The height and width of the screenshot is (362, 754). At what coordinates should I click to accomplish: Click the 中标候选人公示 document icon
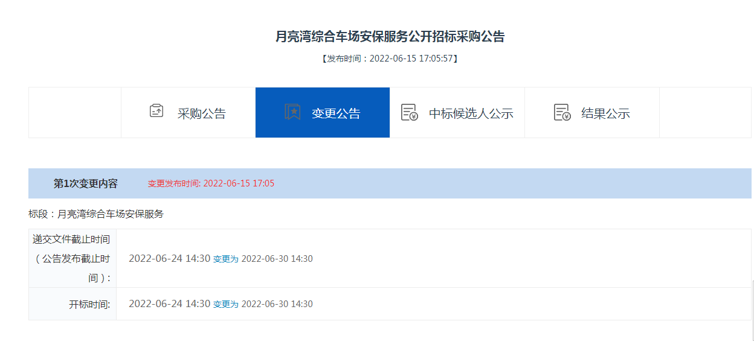click(410, 112)
